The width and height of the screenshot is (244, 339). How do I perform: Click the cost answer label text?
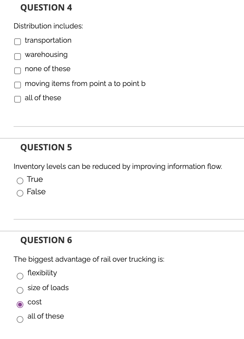(x=34, y=302)
